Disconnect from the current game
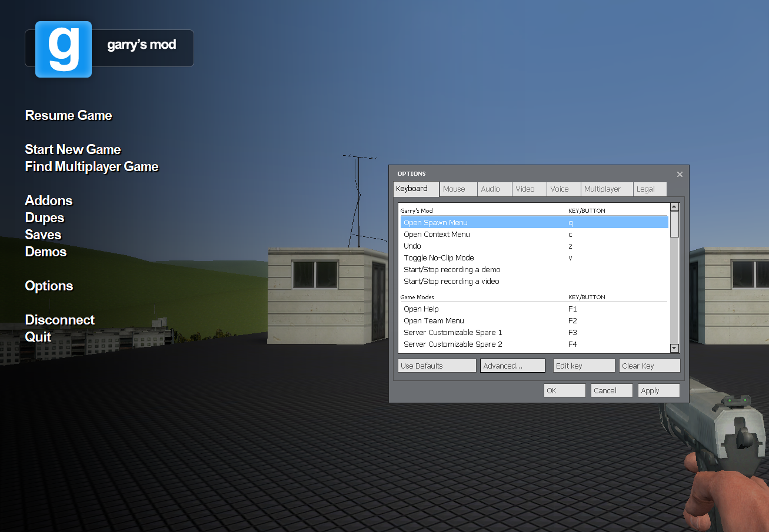Image resolution: width=769 pixels, height=532 pixels. click(60, 320)
